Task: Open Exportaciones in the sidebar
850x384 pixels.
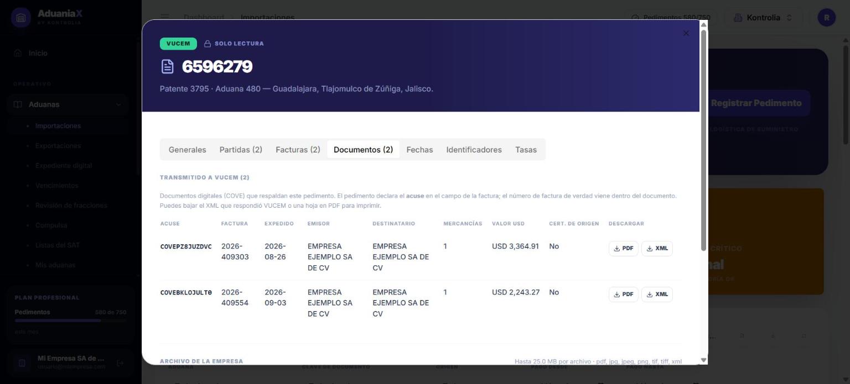Action: (x=58, y=146)
